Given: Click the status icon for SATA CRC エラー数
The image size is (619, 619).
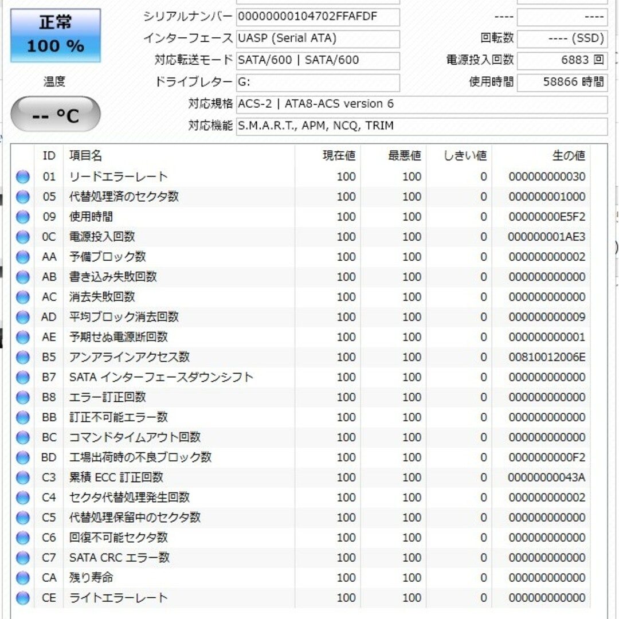Looking at the screenshot, I should [22, 558].
